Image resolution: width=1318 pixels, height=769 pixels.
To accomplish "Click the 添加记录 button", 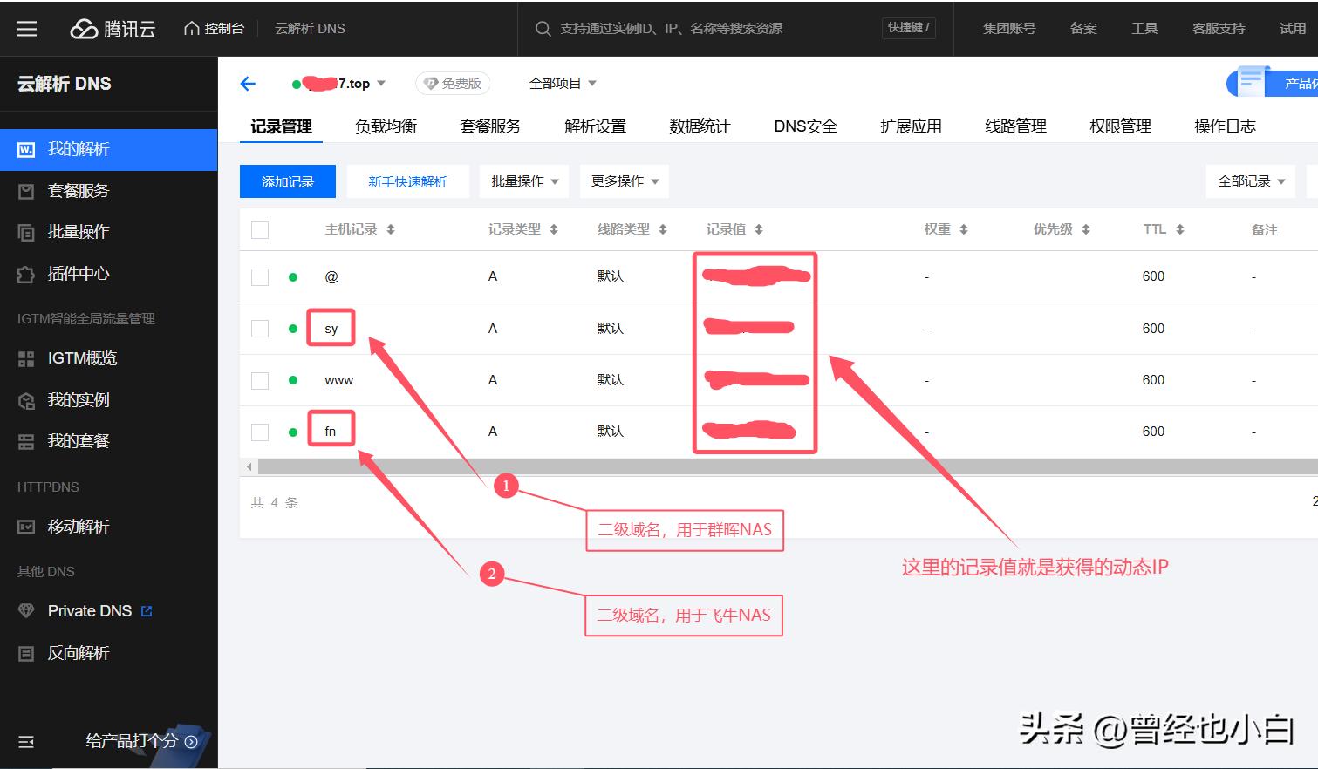I will (x=287, y=180).
